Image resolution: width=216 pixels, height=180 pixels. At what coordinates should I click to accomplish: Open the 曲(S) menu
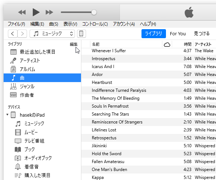[54, 24]
